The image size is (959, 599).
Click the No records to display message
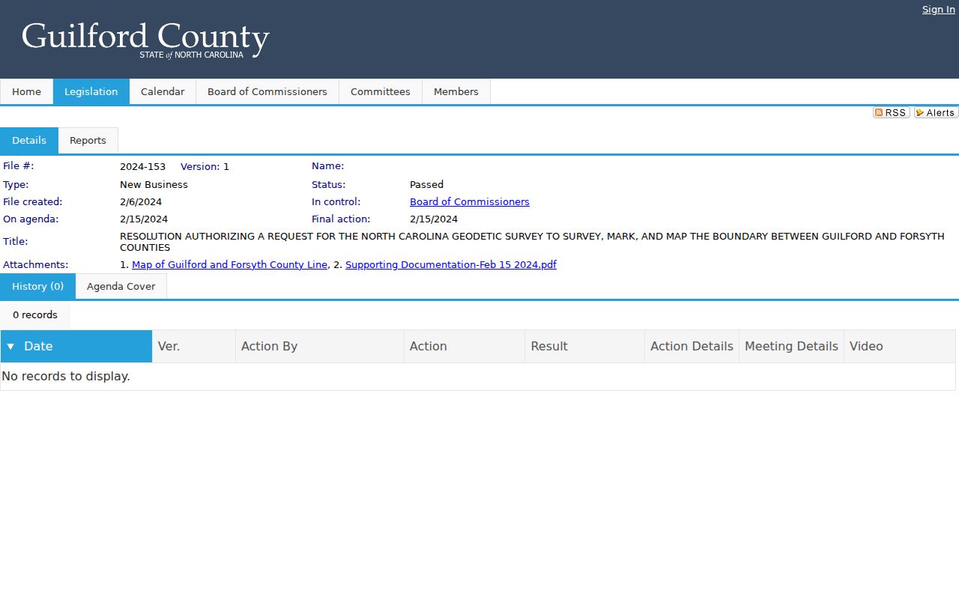(x=66, y=376)
